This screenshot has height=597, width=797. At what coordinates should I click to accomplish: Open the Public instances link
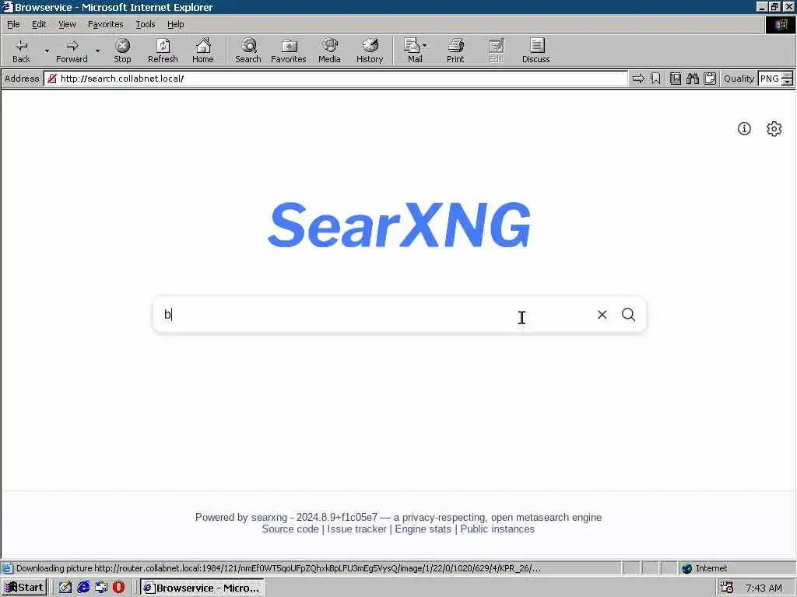[497, 529]
